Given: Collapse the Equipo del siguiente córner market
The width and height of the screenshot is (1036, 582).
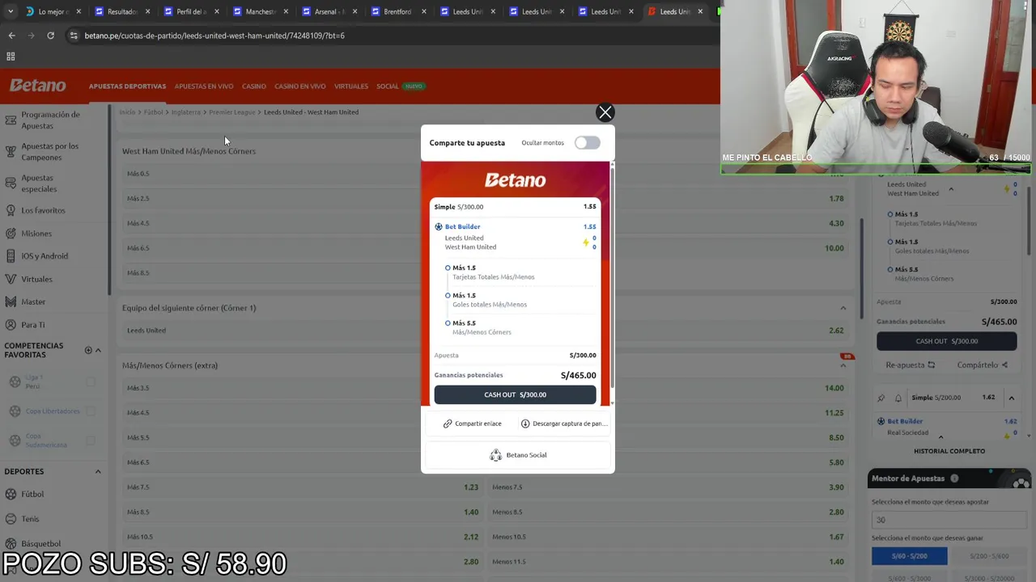Looking at the screenshot, I should click(x=843, y=308).
